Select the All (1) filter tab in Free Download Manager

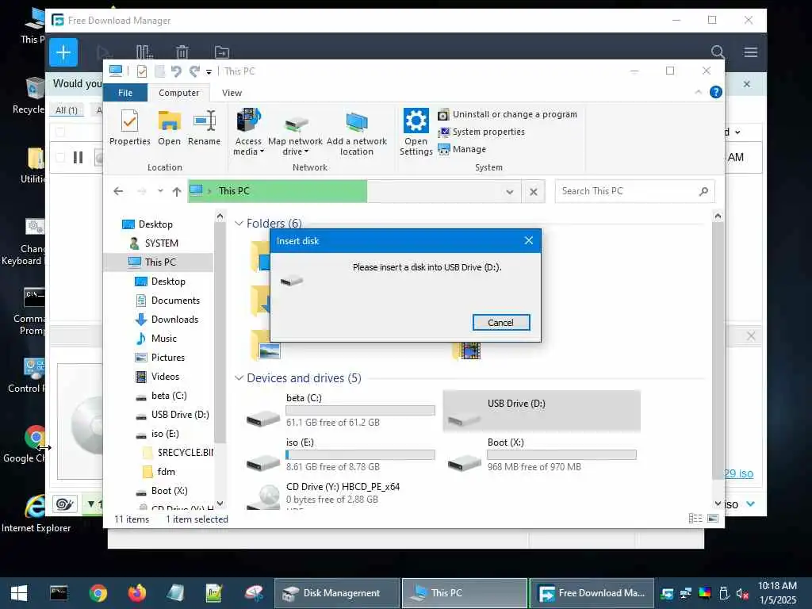(x=67, y=109)
